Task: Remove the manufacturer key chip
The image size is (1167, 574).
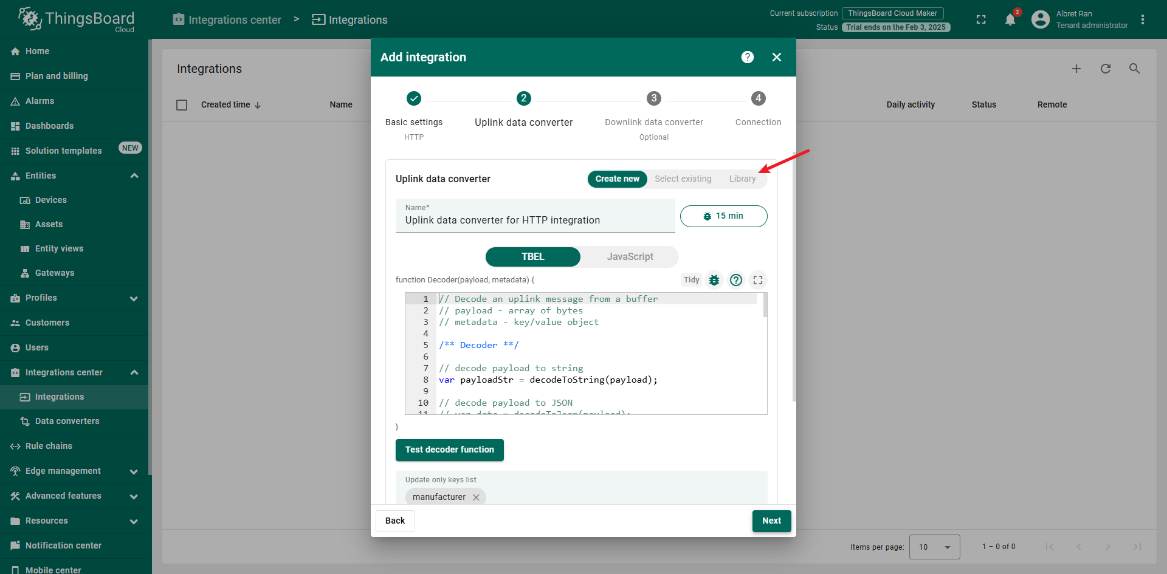Action: click(476, 497)
